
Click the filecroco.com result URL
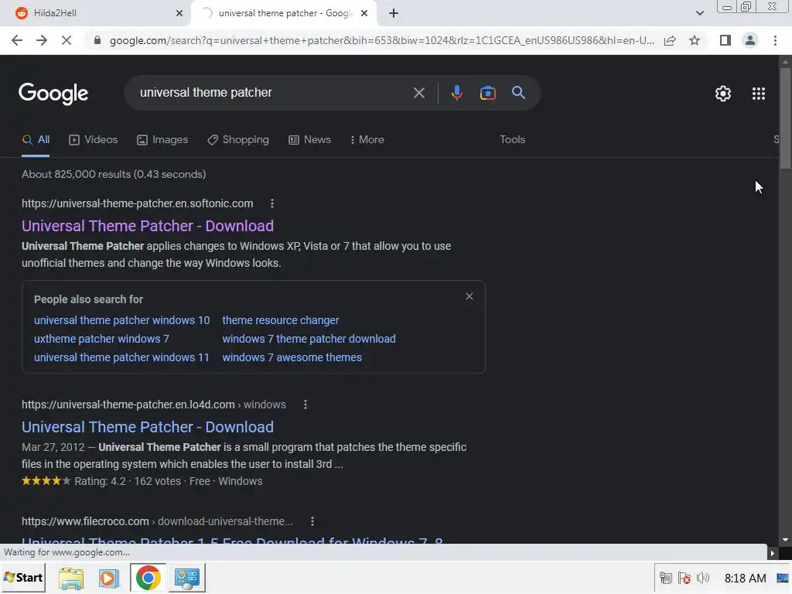157,521
